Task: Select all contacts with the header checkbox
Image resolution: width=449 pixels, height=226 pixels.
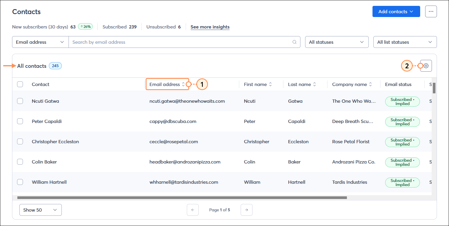Action: point(20,84)
